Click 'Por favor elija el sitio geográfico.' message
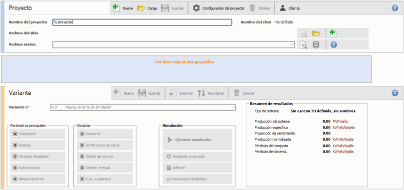 [x=185, y=62]
